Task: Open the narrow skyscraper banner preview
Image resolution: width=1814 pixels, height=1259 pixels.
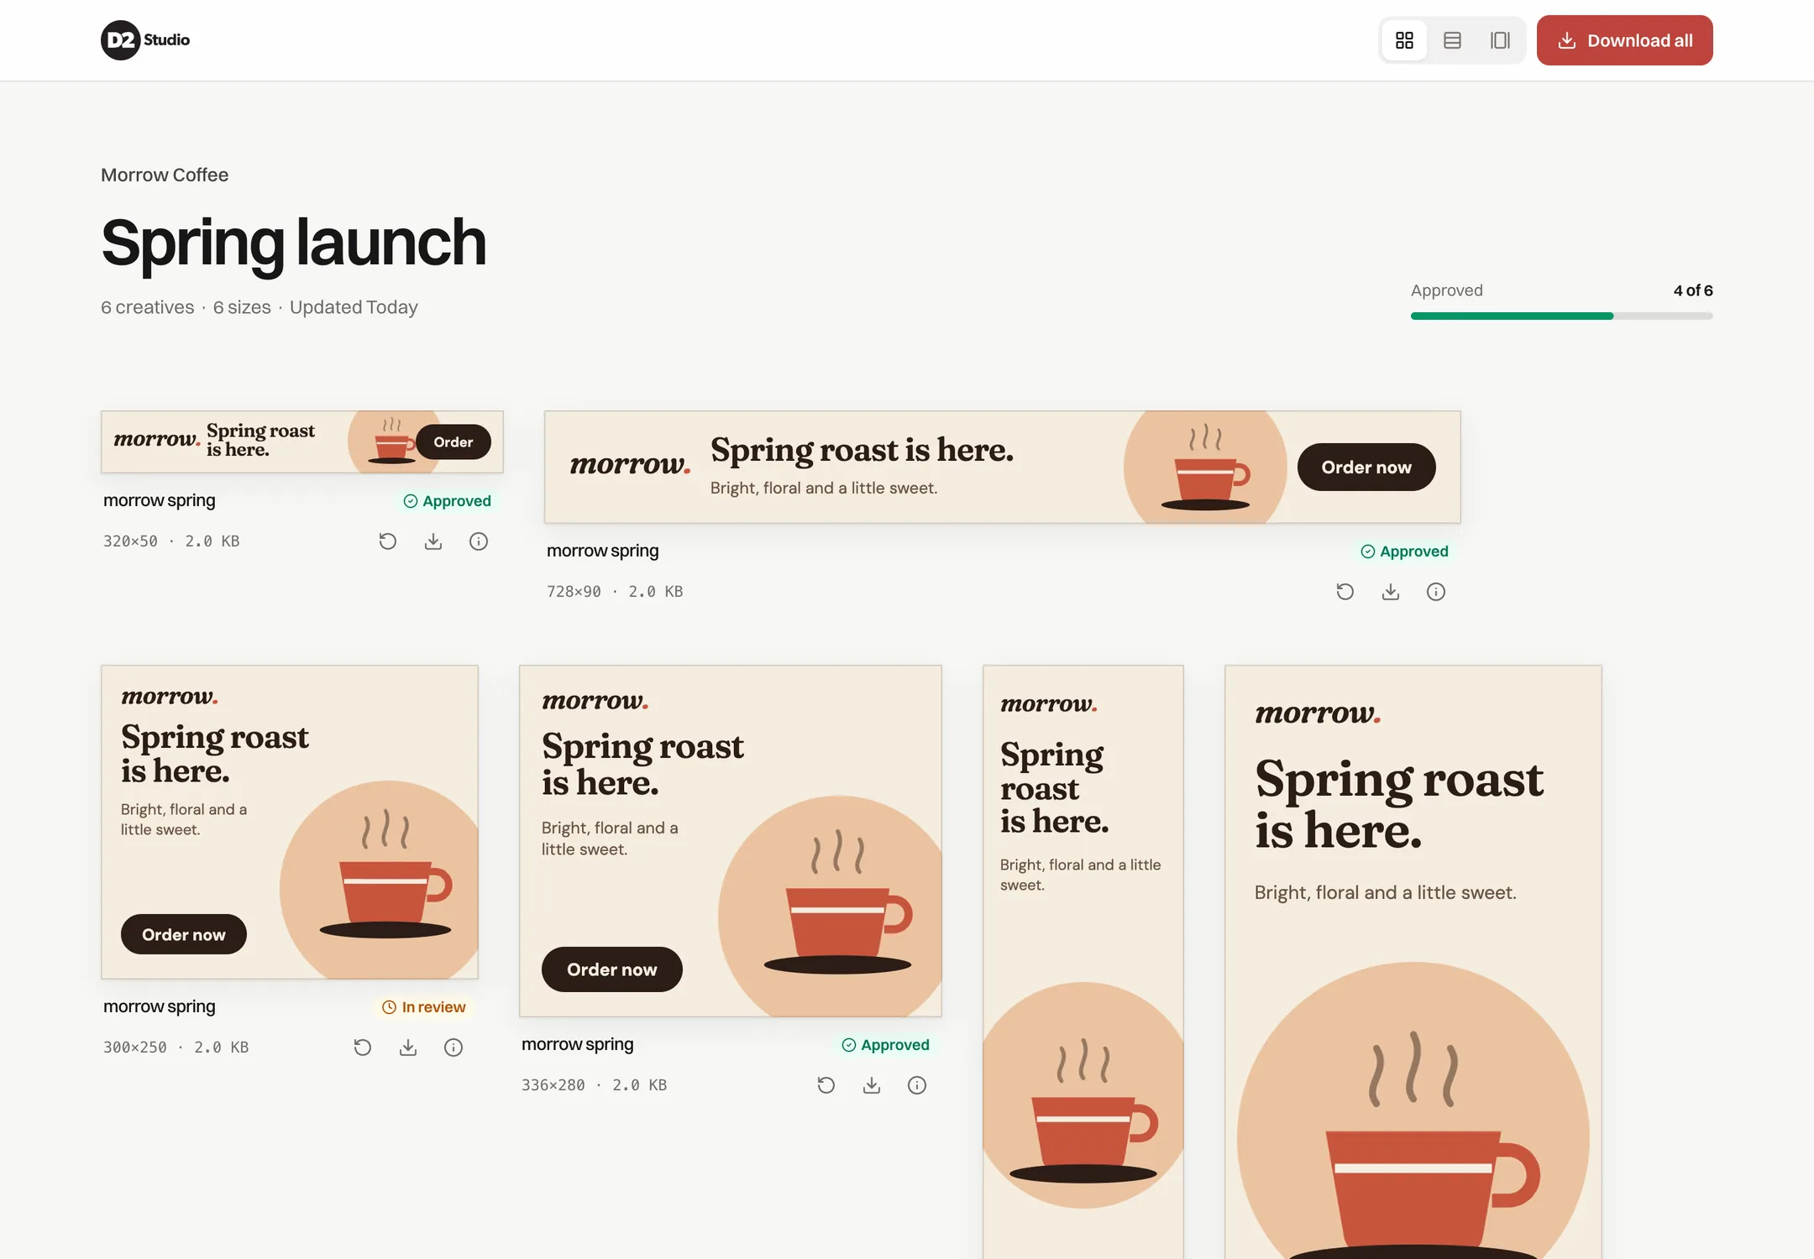Action: [1083, 962]
